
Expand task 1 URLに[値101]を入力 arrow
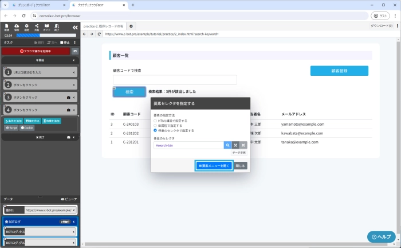click(75, 72)
